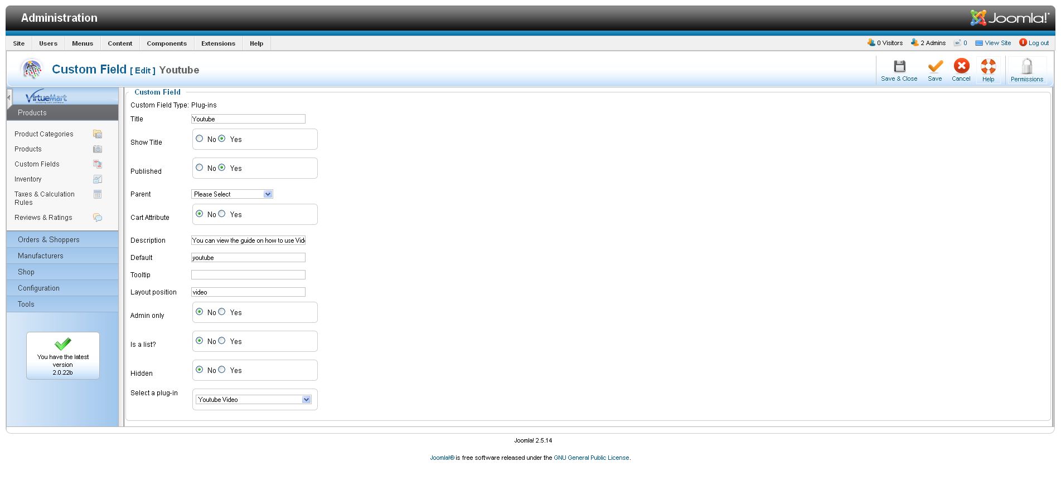Click the View Site link
The width and height of the screenshot is (1061, 491).
click(x=997, y=43)
